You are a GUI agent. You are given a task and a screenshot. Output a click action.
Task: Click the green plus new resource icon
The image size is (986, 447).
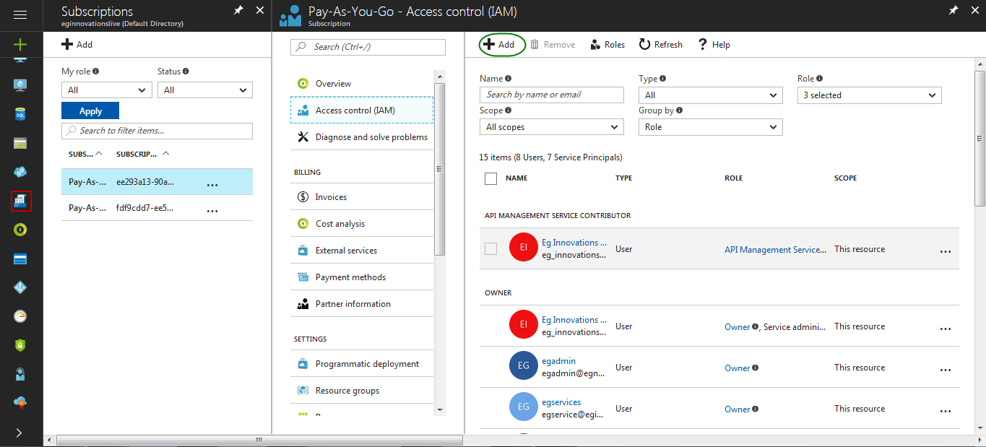coord(20,44)
